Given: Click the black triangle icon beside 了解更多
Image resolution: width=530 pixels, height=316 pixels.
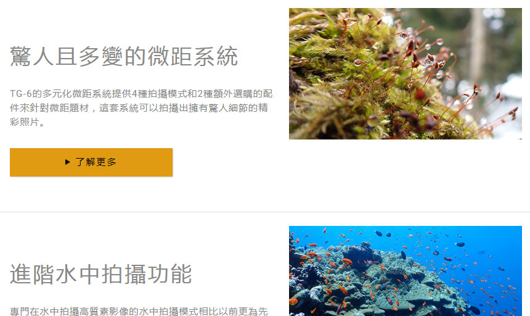Looking at the screenshot, I should pos(67,162).
